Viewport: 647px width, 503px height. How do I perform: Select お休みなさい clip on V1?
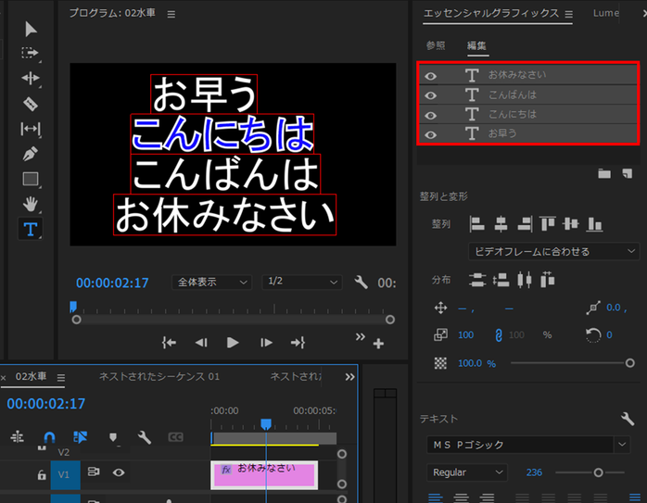264,475
